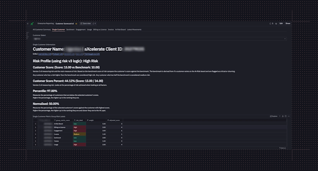Click the filter icon on the table toolbar
Screen dimensions: 318x171
click(280, 116)
